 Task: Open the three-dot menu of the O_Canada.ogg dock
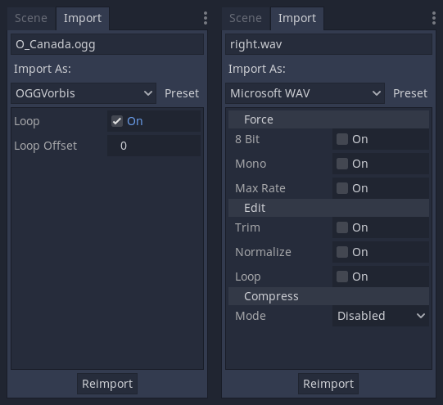206,18
